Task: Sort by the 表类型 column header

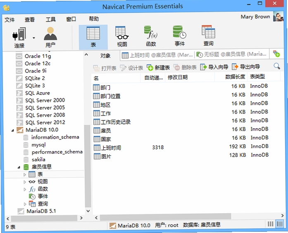Action: click(x=264, y=76)
